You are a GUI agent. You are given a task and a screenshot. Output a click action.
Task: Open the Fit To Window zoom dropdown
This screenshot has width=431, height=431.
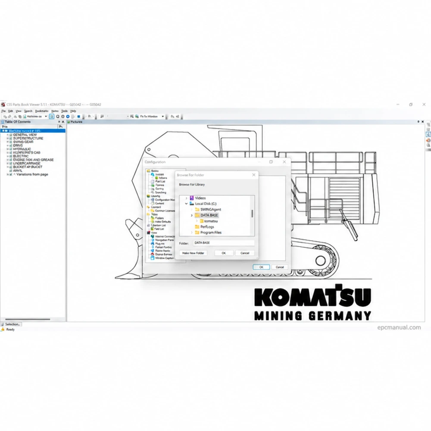(x=163, y=116)
